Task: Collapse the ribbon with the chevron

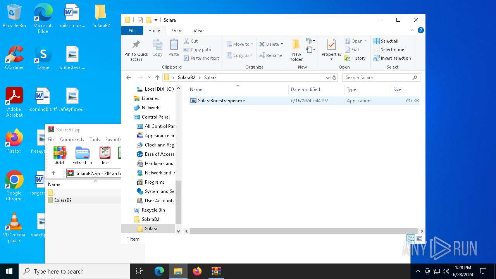Action: (x=412, y=30)
